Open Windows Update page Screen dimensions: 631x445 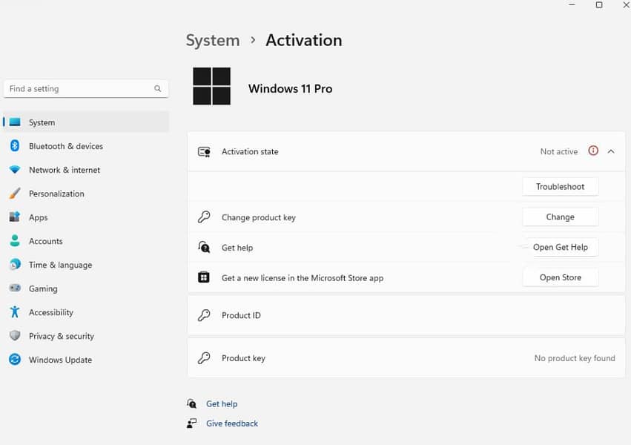[x=86, y=360]
